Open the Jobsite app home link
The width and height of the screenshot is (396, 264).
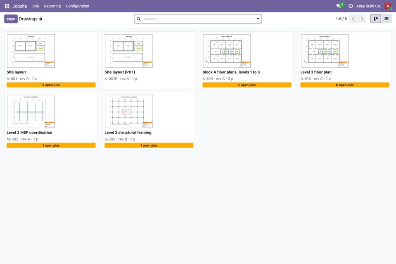tap(20, 6)
